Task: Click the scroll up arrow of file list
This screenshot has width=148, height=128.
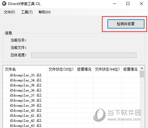Action: pyautogui.click(x=142, y=68)
